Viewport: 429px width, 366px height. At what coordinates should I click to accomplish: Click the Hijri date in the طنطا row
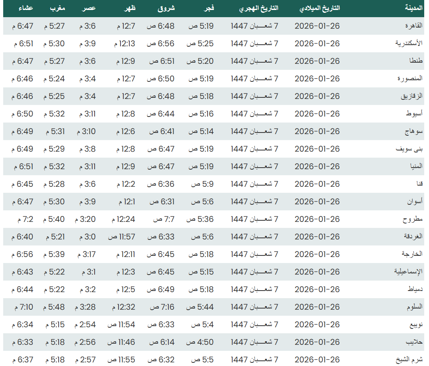[x=254, y=61]
